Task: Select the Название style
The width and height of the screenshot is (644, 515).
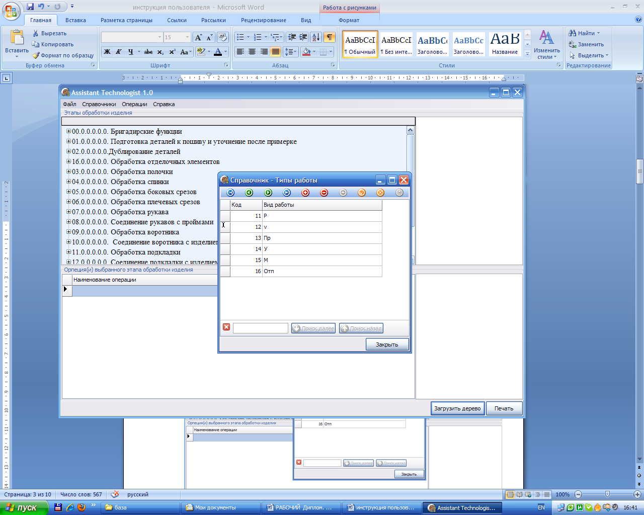Action: (505, 44)
